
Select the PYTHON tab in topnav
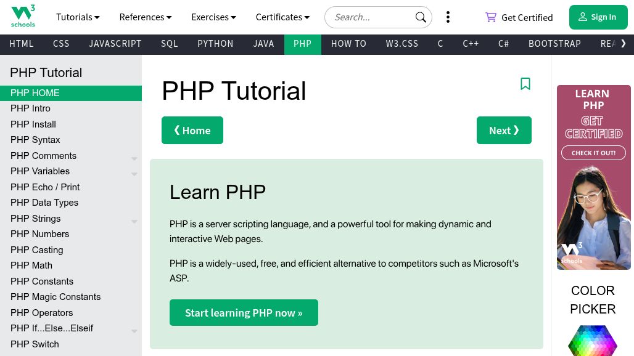pyautogui.click(x=215, y=44)
